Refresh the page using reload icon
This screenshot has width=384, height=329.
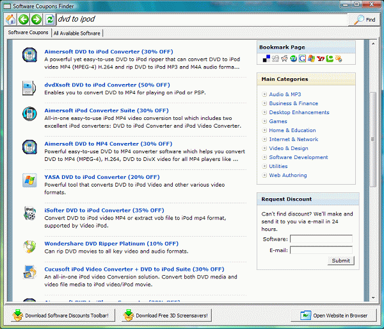click(x=50, y=19)
